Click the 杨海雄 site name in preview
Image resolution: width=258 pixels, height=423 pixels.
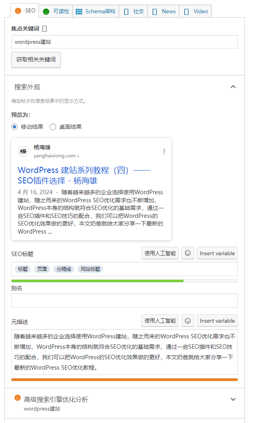pos(42,147)
